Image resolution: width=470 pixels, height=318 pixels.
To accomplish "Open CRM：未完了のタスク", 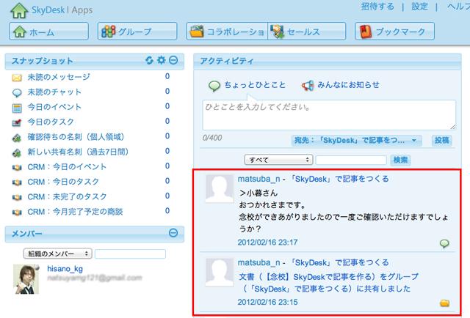I will 67,197.
